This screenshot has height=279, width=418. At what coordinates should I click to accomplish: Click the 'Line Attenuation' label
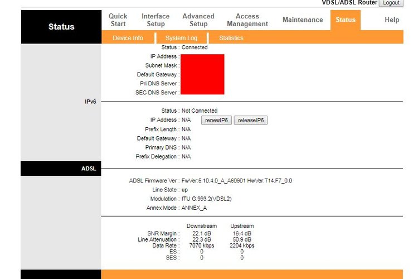tap(157, 239)
